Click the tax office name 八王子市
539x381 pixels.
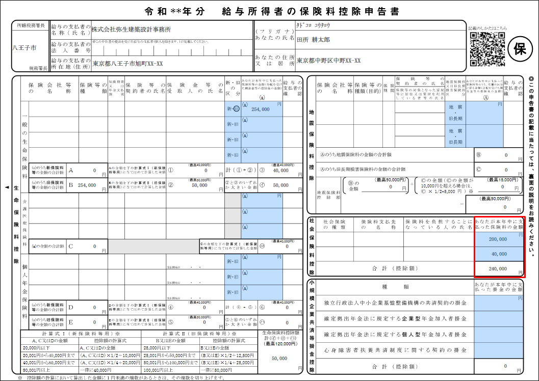24,48
